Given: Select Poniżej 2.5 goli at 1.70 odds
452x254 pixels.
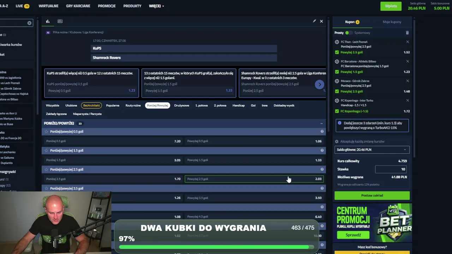Looking at the screenshot, I should pos(113,179).
